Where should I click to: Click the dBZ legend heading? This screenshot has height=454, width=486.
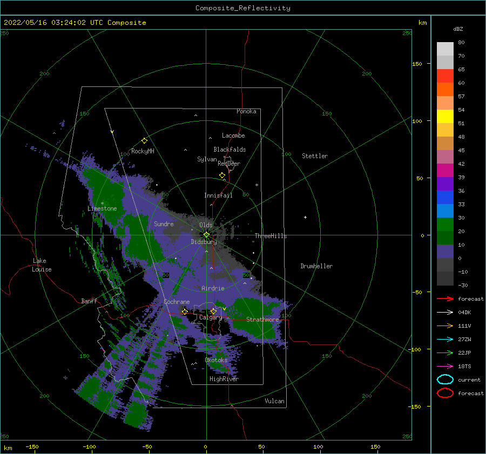pos(458,29)
